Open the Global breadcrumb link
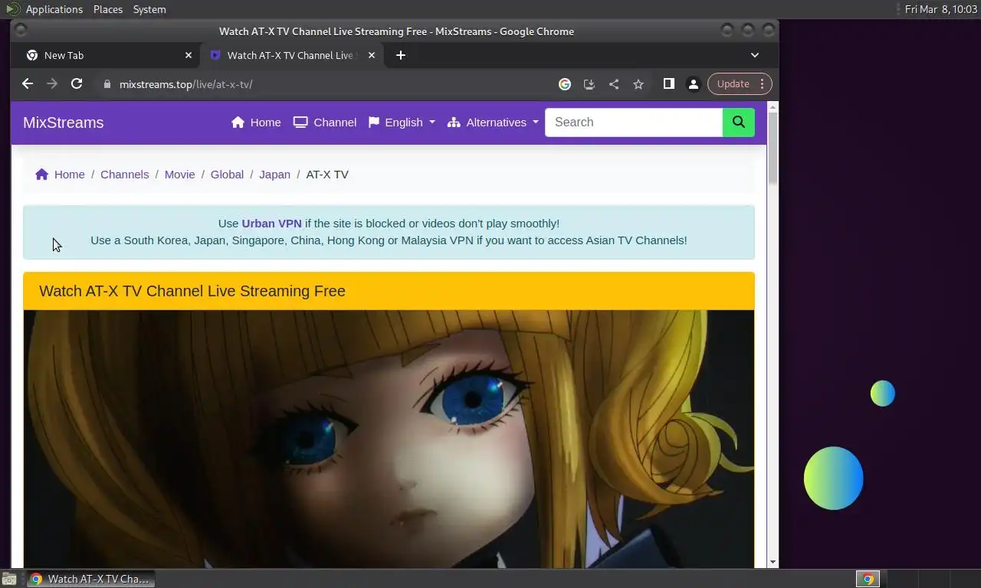Viewport: 981px width, 588px height. [227, 175]
